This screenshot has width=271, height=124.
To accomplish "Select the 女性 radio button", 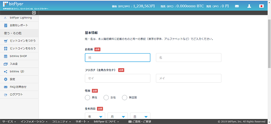I will click(x=106, y=97).
